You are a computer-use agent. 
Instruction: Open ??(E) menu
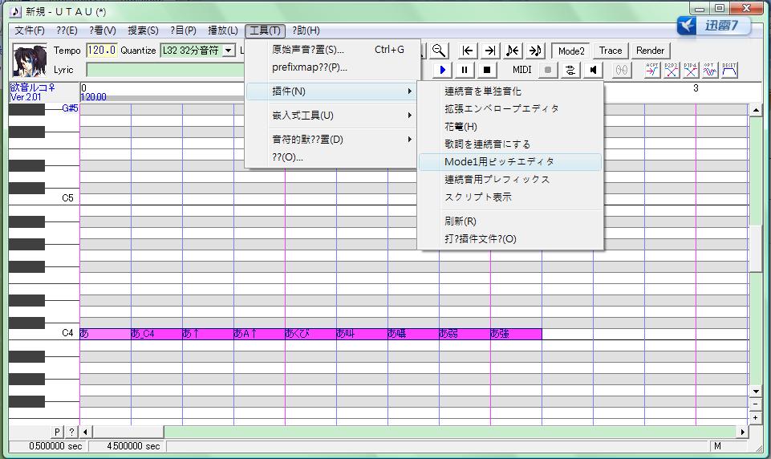click(x=67, y=30)
